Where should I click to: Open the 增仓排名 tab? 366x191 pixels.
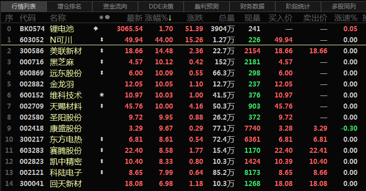69,7
